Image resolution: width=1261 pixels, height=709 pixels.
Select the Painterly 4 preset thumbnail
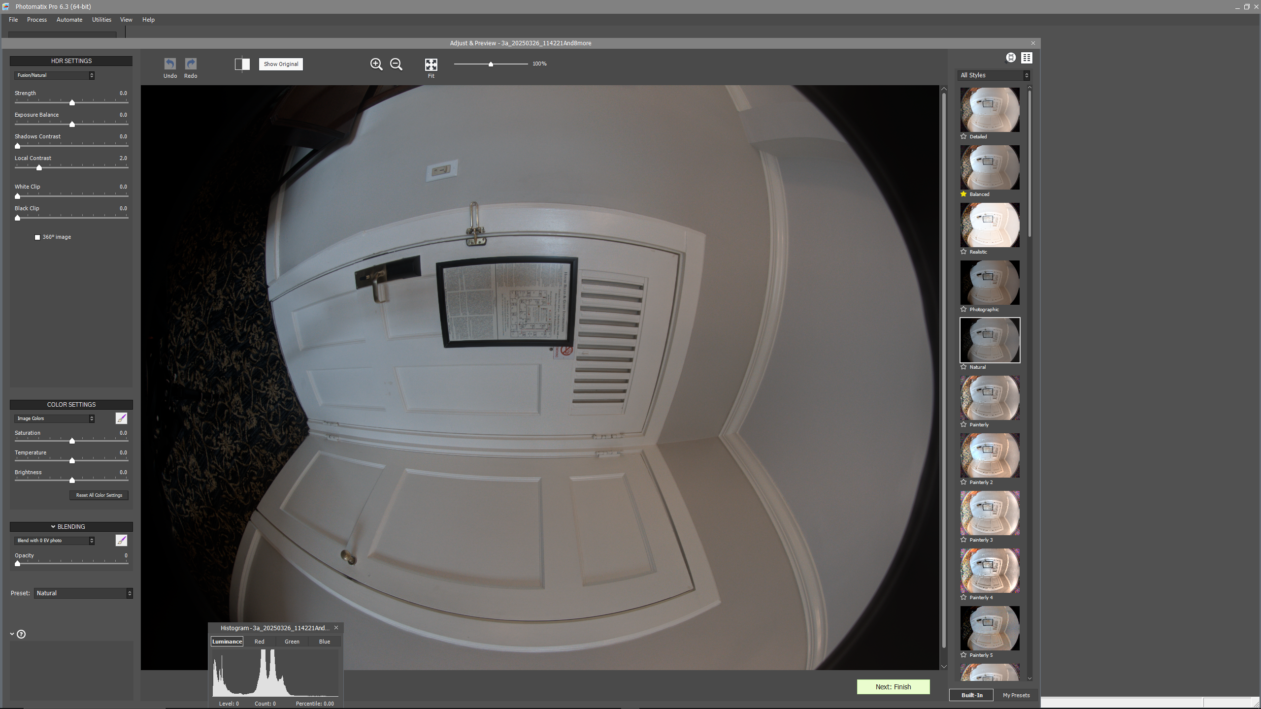pyautogui.click(x=990, y=571)
